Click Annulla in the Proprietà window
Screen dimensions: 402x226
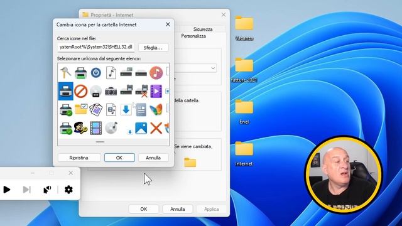tap(177, 209)
